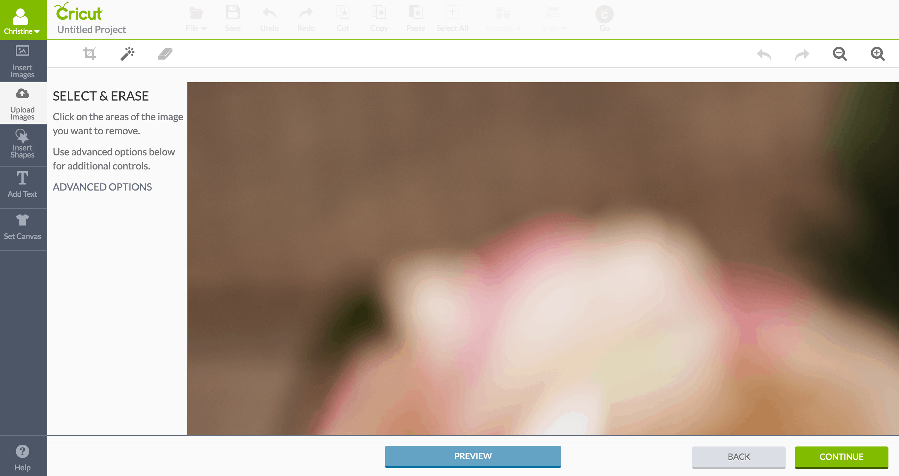Expand the ADVANCED OPTIONS section
The height and width of the screenshot is (476, 899).
coord(102,186)
